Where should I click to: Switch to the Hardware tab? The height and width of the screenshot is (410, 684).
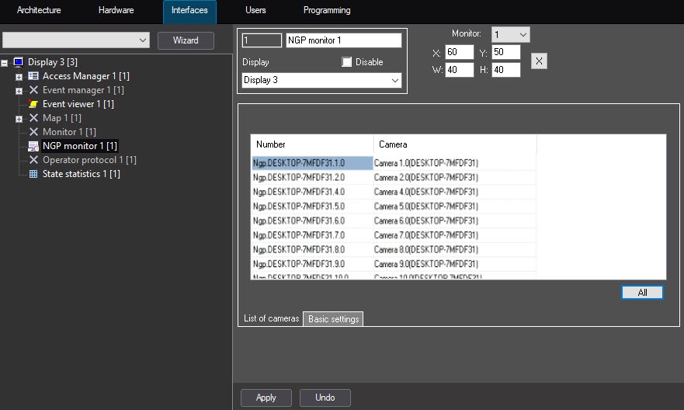tap(116, 10)
